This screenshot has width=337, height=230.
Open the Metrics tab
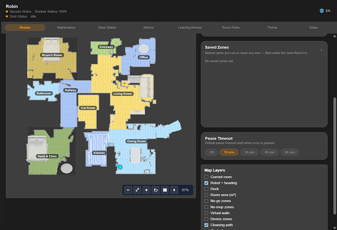[148, 27]
